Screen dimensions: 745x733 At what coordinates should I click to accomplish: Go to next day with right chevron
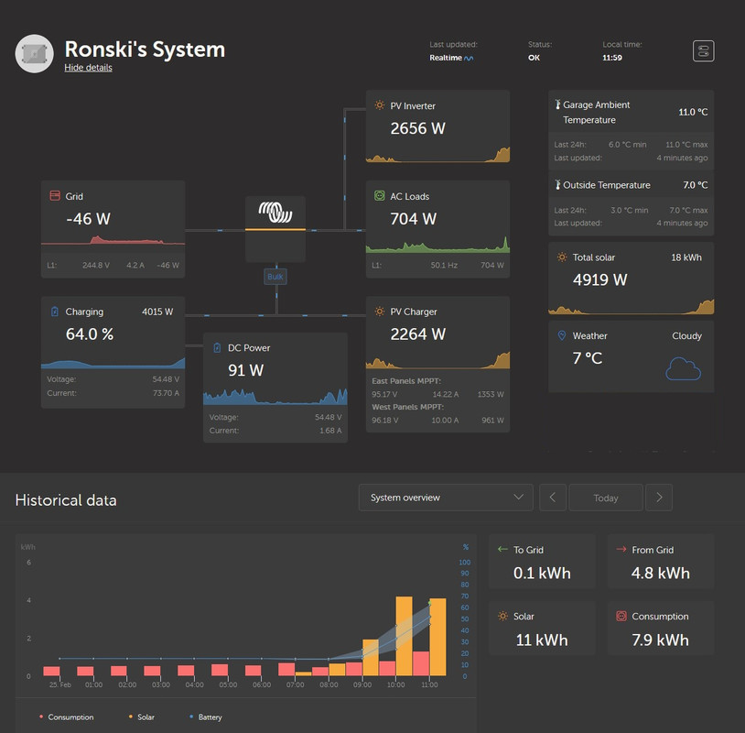[x=659, y=498]
